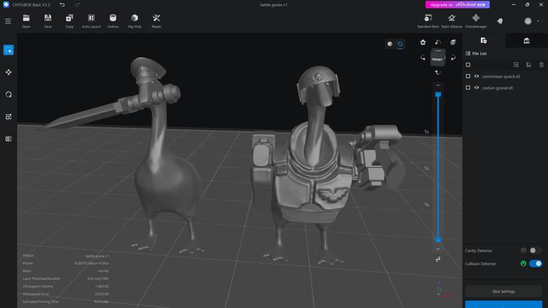Select commissar quack.stl file name
This screenshot has height=308, width=548.
(x=501, y=77)
